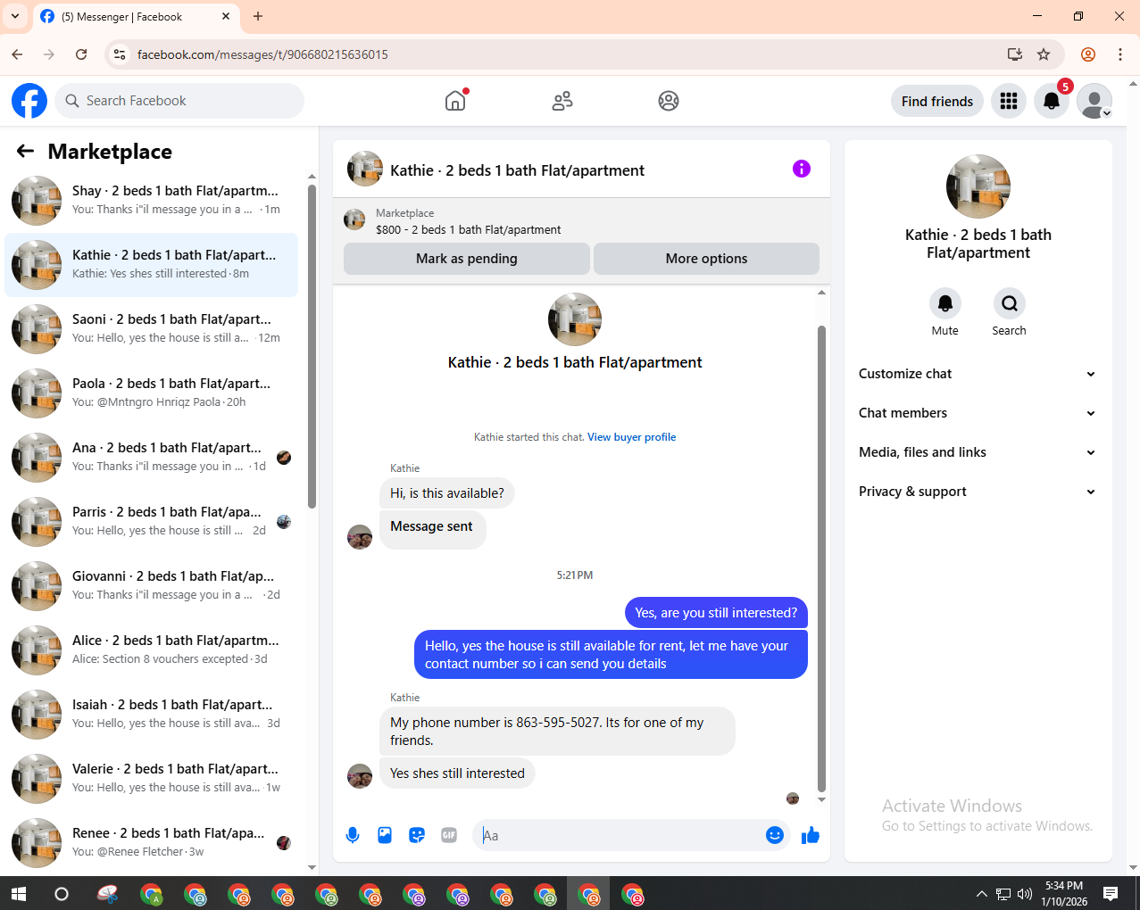Click 'Yes, are you still interested?' message
This screenshot has width=1140, height=910.
[x=716, y=613]
